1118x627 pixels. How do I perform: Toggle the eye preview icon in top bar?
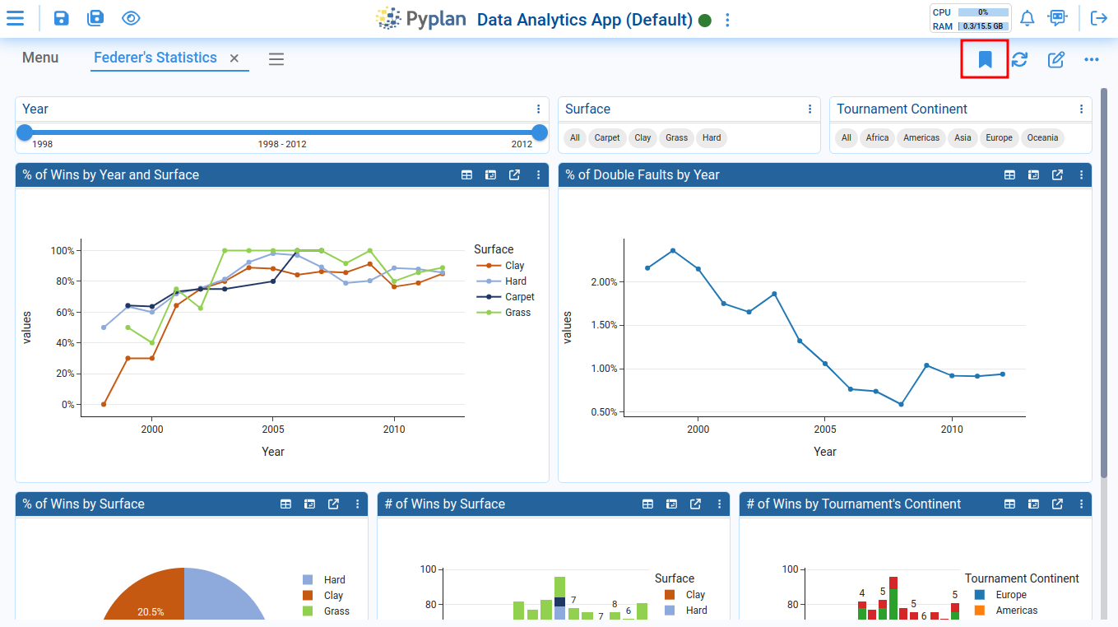[131, 18]
